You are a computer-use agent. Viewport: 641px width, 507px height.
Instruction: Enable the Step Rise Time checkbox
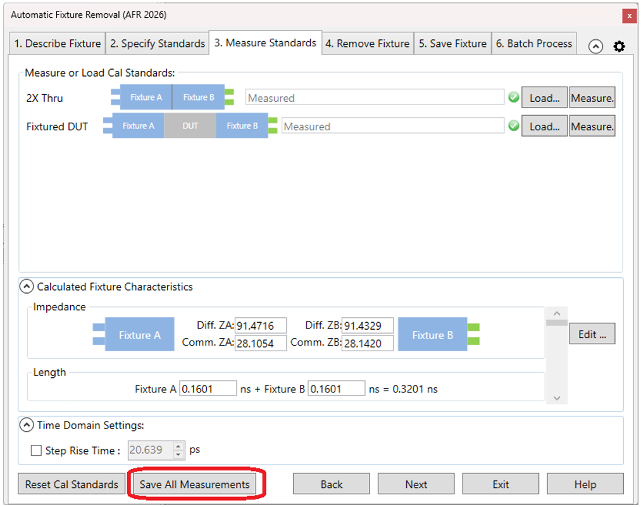[x=37, y=451]
